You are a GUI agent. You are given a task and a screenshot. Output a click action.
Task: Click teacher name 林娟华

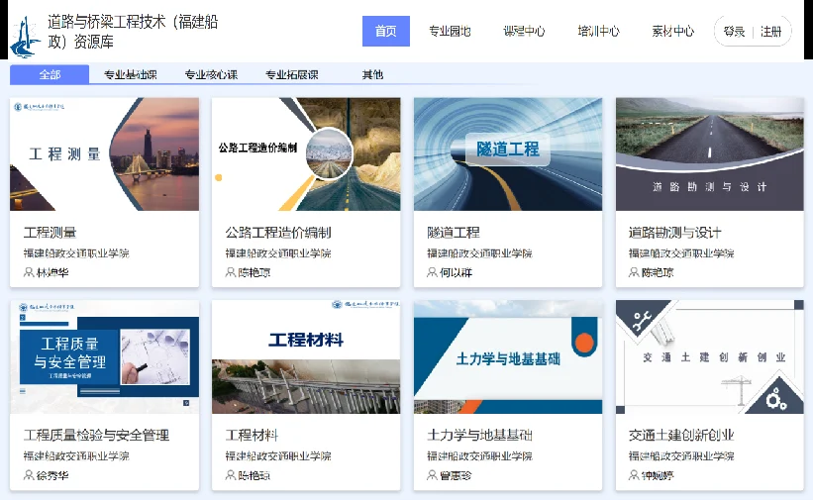(x=52, y=273)
